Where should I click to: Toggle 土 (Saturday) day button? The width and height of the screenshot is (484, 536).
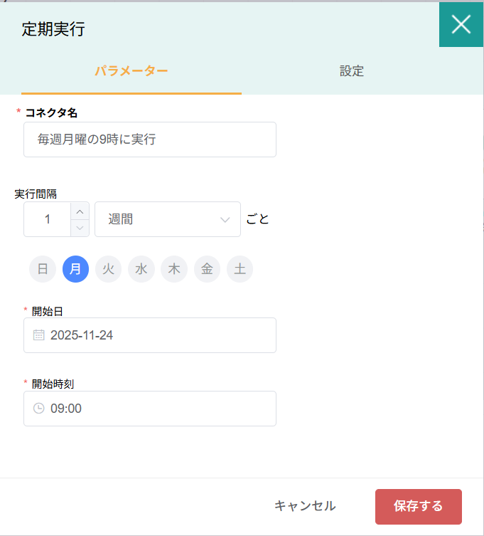coord(240,269)
